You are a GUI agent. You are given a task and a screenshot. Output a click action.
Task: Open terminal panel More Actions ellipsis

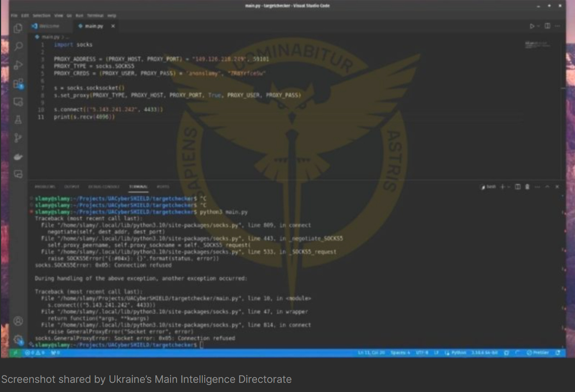click(x=537, y=187)
